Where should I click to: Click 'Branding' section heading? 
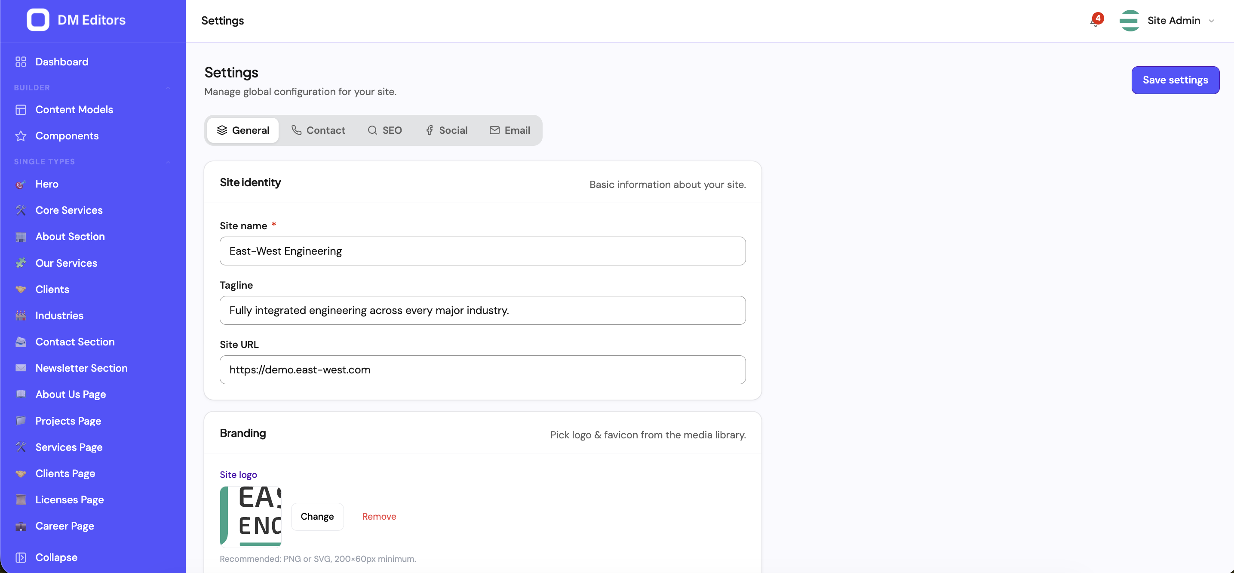coord(243,433)
